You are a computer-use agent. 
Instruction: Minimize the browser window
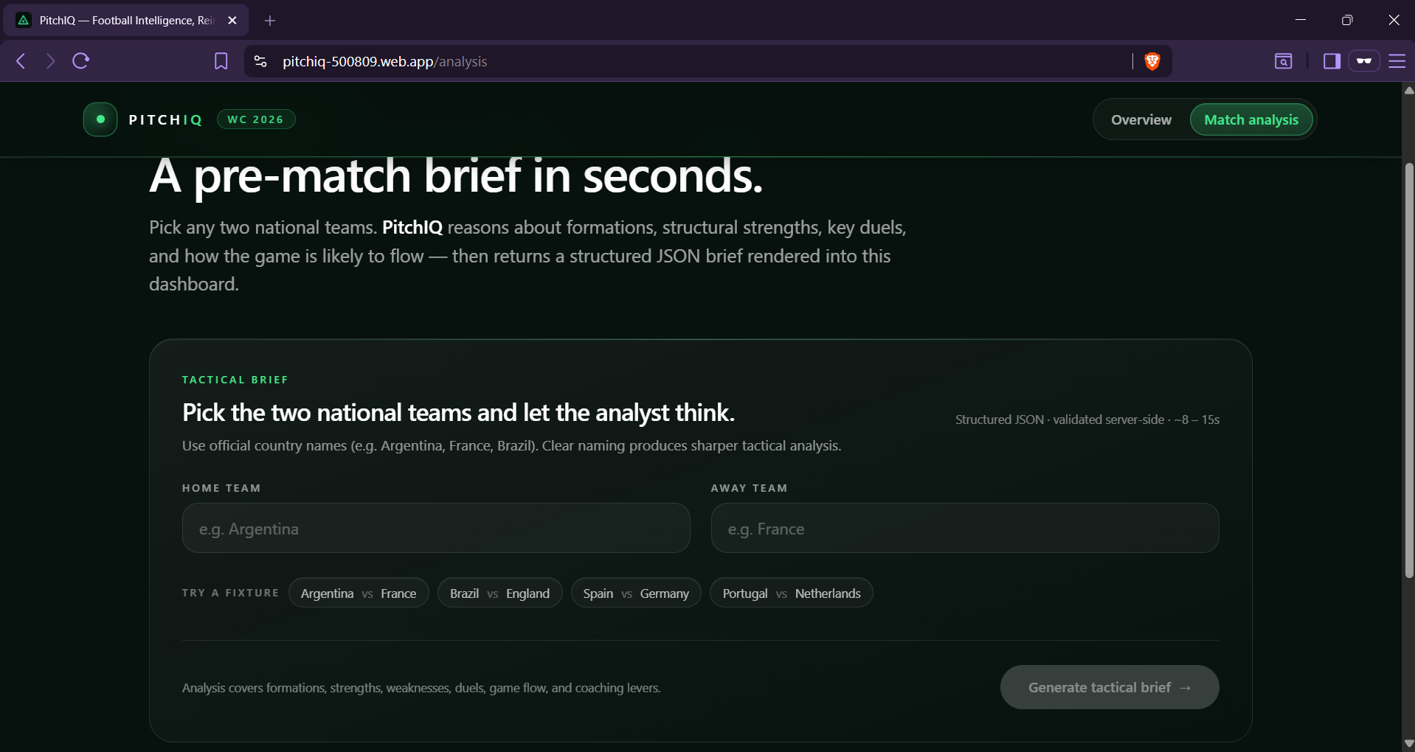click(1301, 20)
